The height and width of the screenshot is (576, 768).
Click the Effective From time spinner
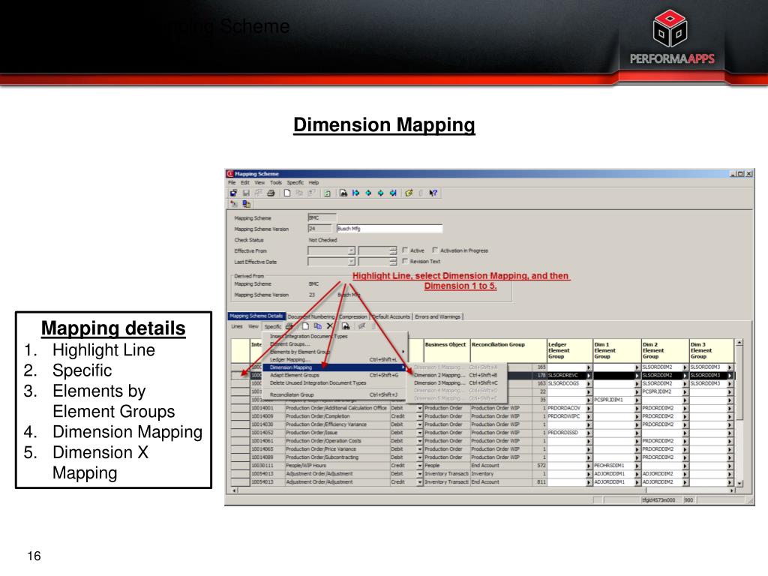[x=393, y=250]
